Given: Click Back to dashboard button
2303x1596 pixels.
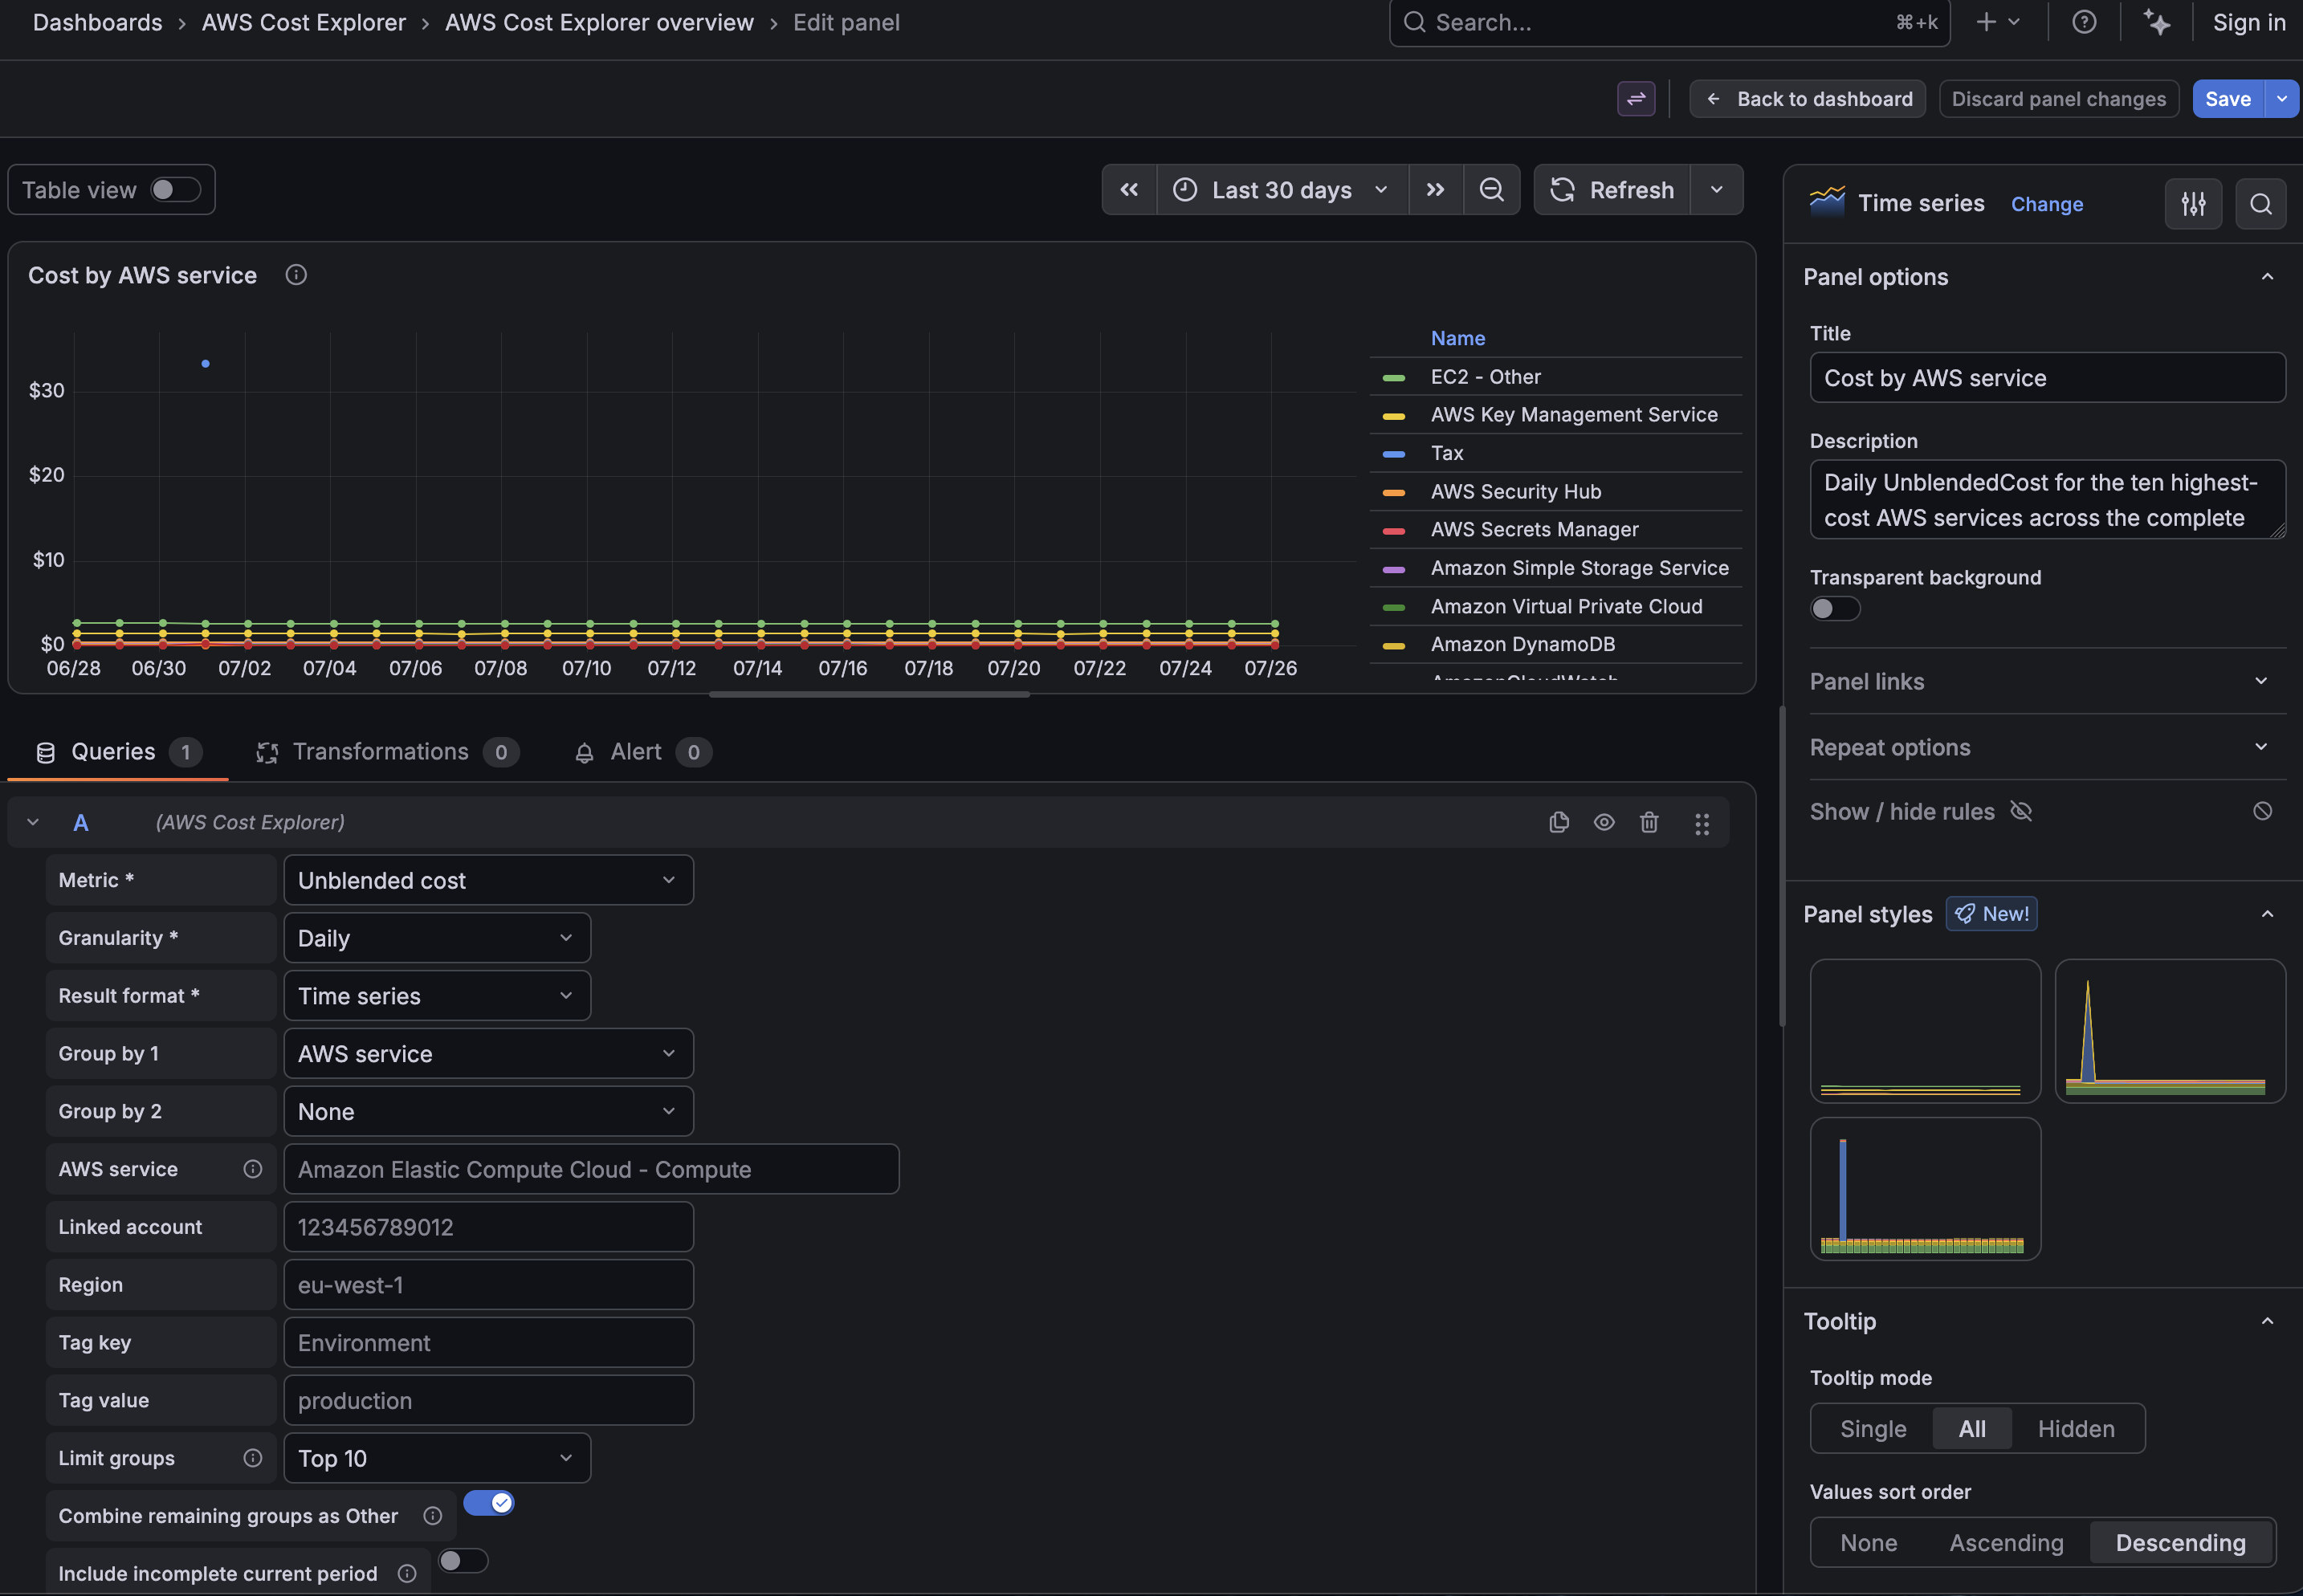Looking at the screenshot, I should 1808,99.
